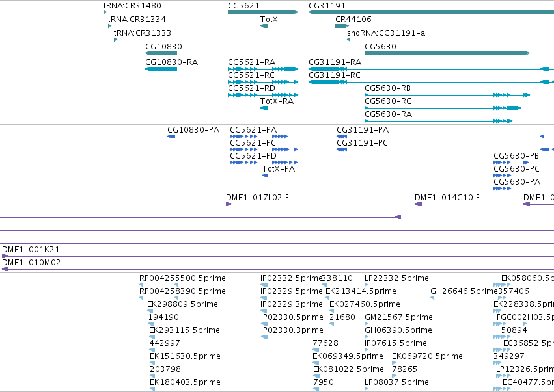Select the CG5630 gene label
This screenshot has width=554, height=392.
[x=381, y=47]
